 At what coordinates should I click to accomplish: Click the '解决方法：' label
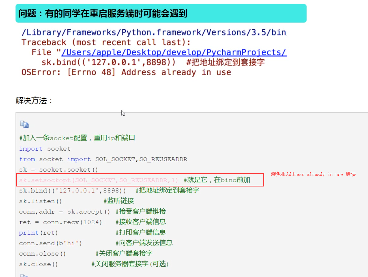click(x=34, y=101)
